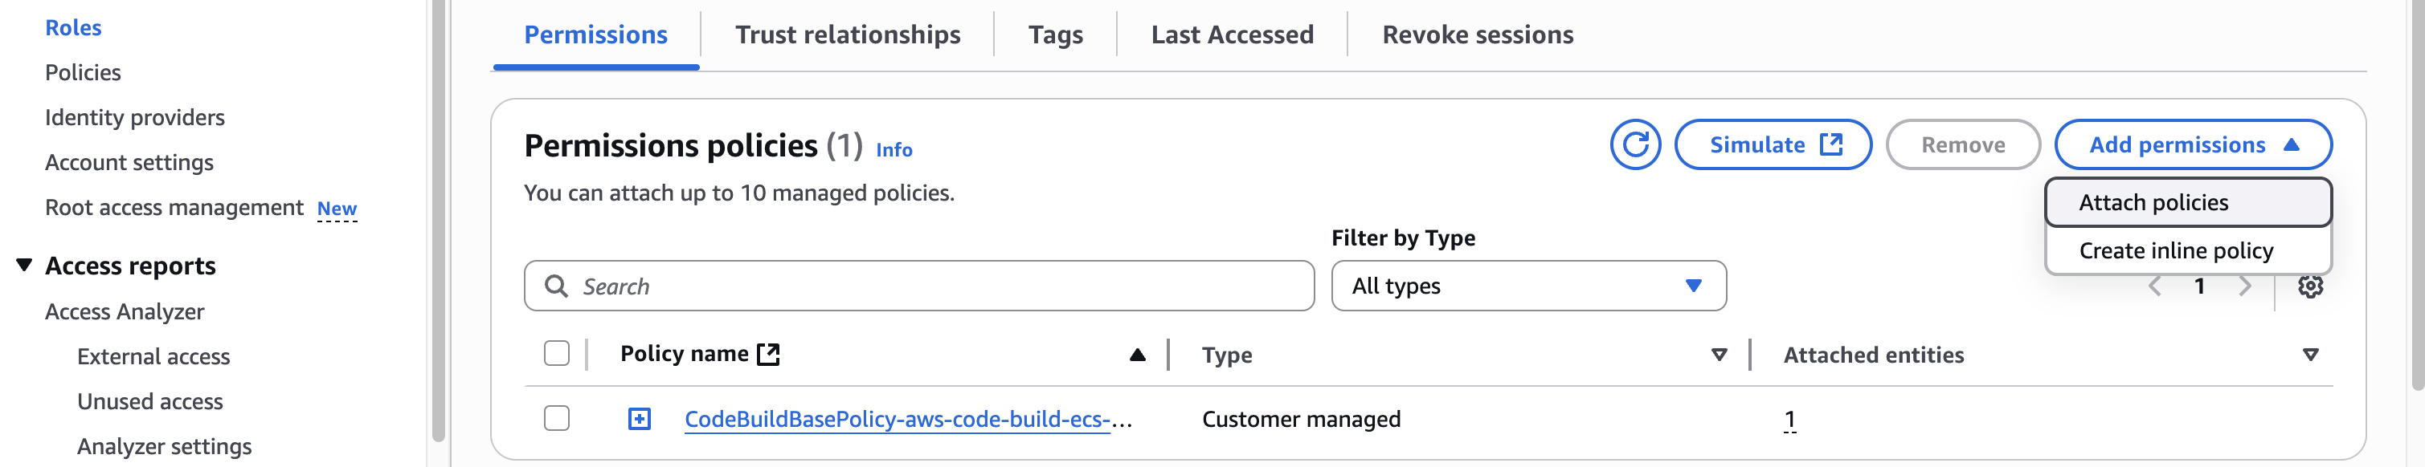Click the Type column sort arrow
Screen dimensions: 2425x467
coord(1719,355)
